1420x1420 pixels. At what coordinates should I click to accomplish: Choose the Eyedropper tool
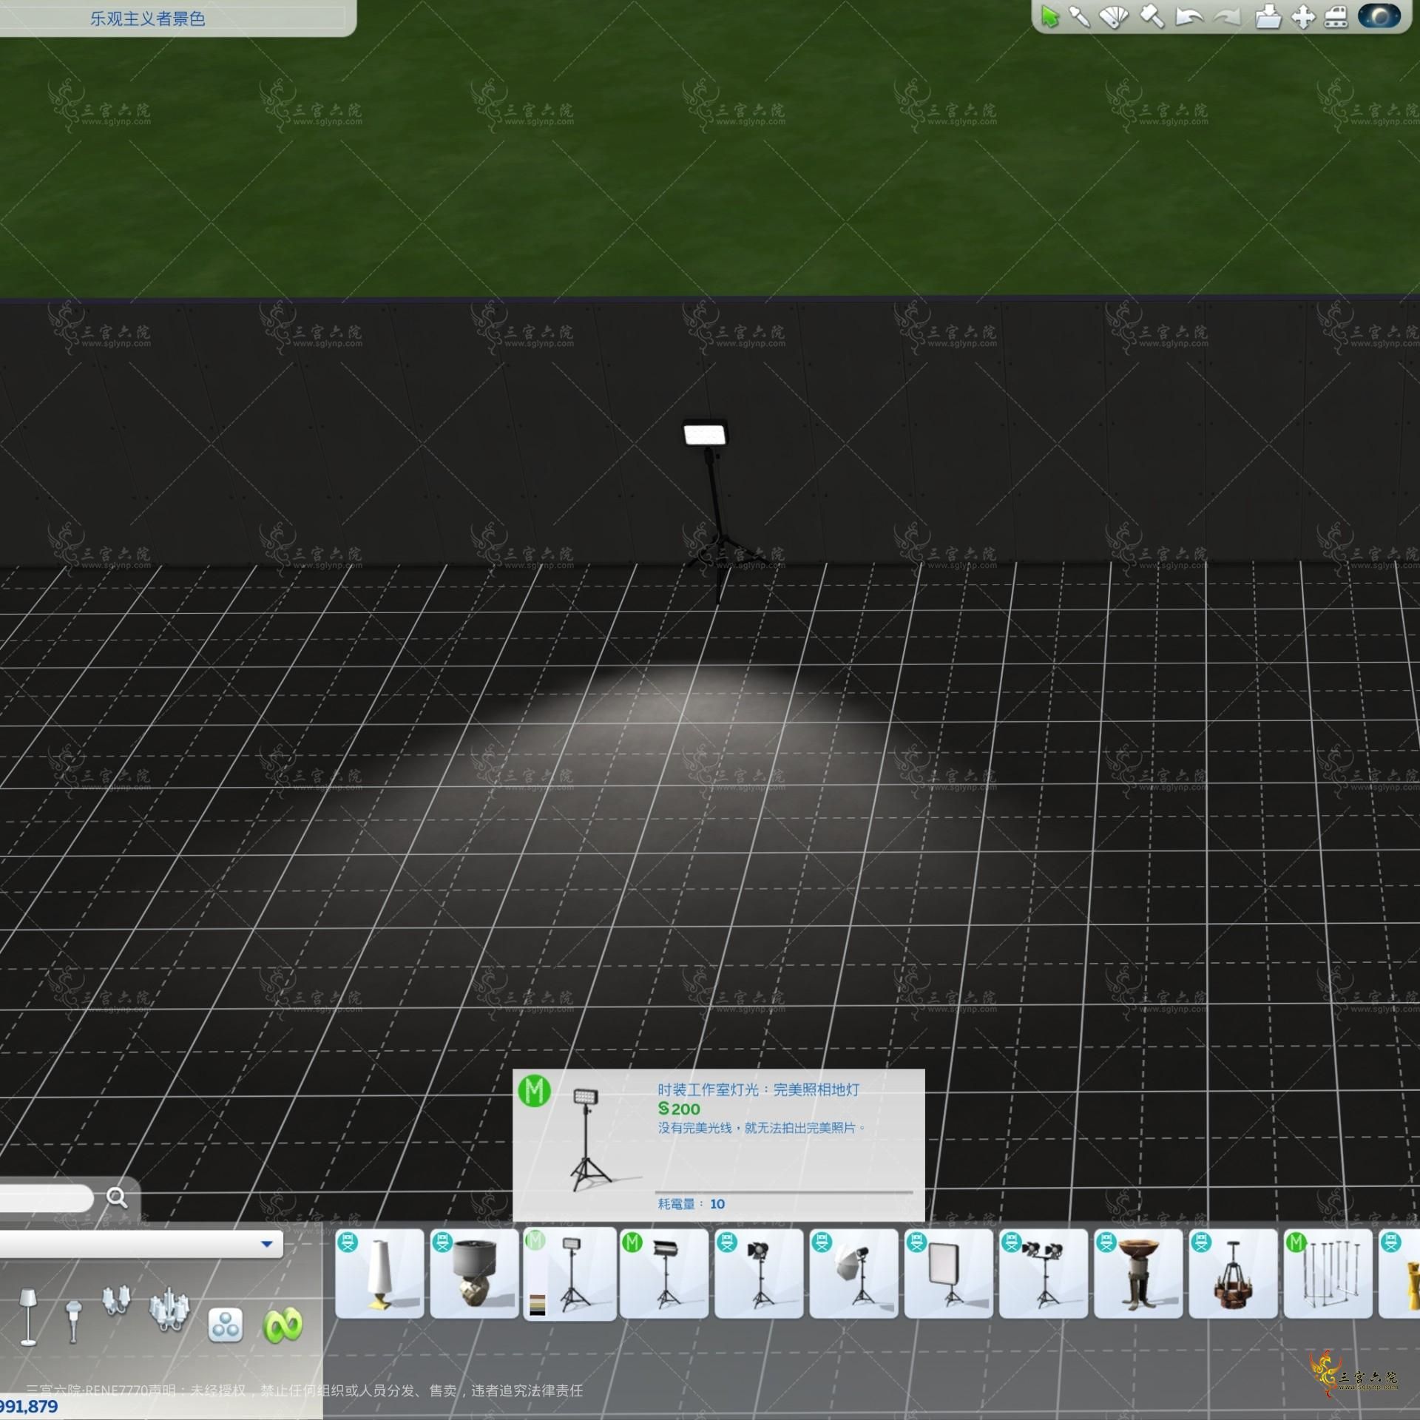click(x=1080, y=16)
